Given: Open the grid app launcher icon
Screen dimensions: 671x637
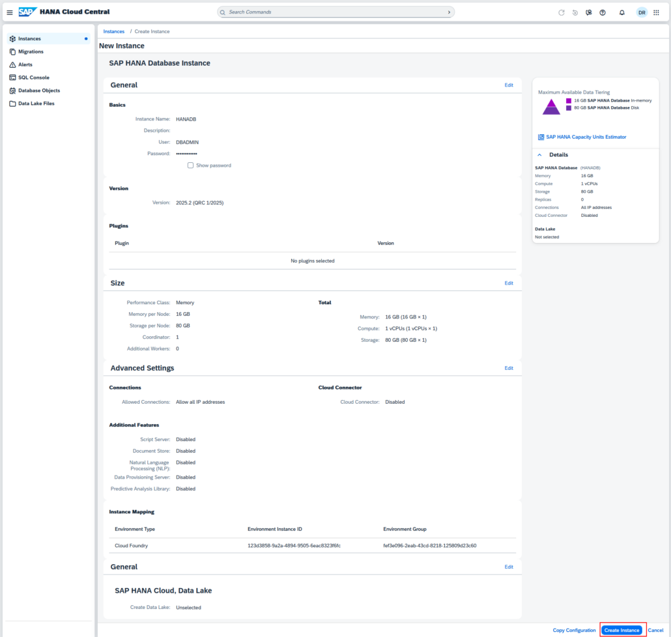Looking at the screenshot, I should tap(656, 12).
